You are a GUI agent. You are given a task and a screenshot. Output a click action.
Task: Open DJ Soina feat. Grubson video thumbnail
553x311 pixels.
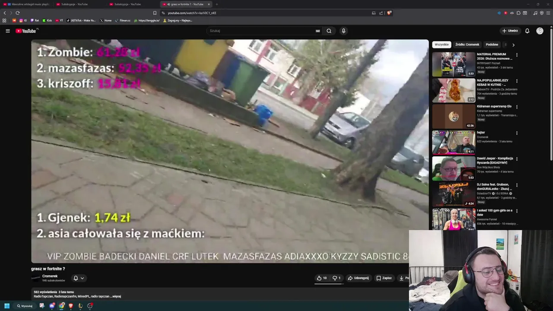point(454,195)
